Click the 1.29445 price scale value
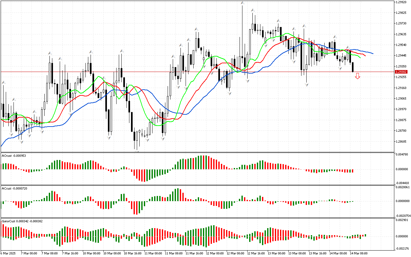Screen dimensions: 411x257 click(401, 56)
